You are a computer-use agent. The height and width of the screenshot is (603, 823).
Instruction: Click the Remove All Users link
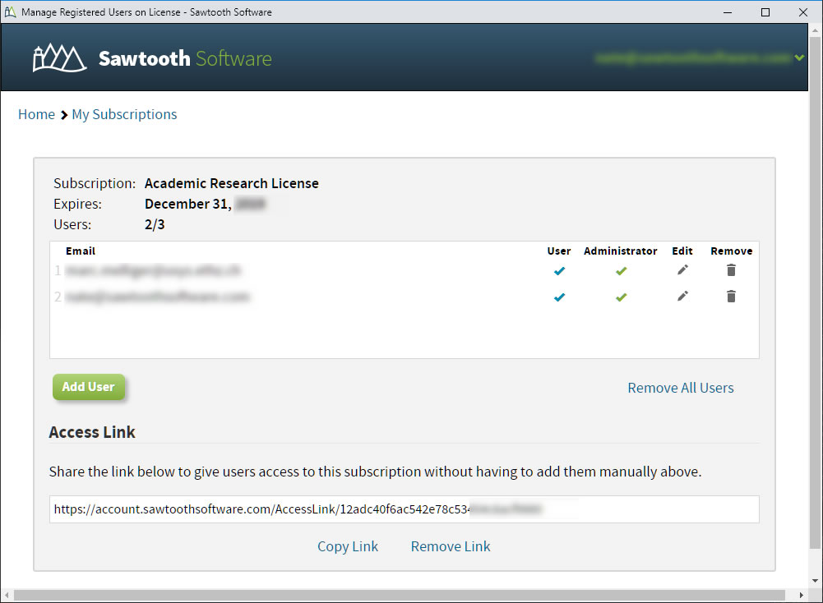[681, 388]
